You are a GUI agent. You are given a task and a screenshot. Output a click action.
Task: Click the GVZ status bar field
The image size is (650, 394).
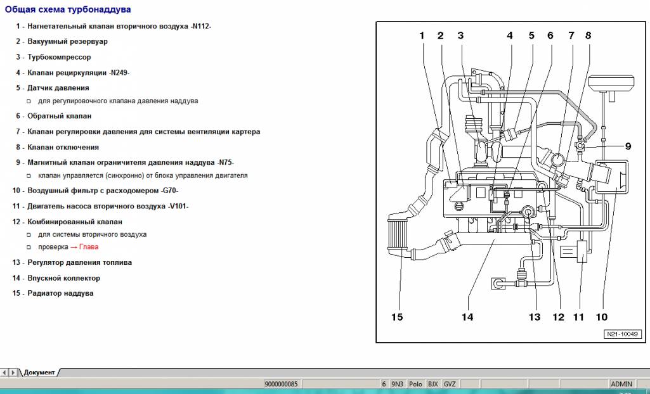point(450,384)
